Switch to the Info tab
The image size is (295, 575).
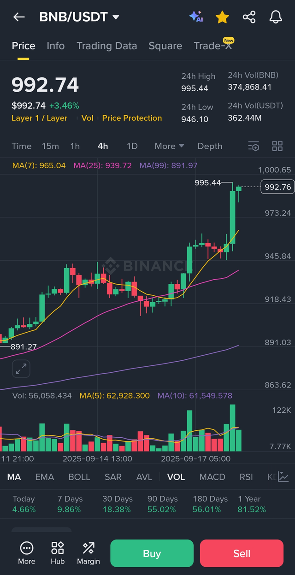click(x=56, y=46)
